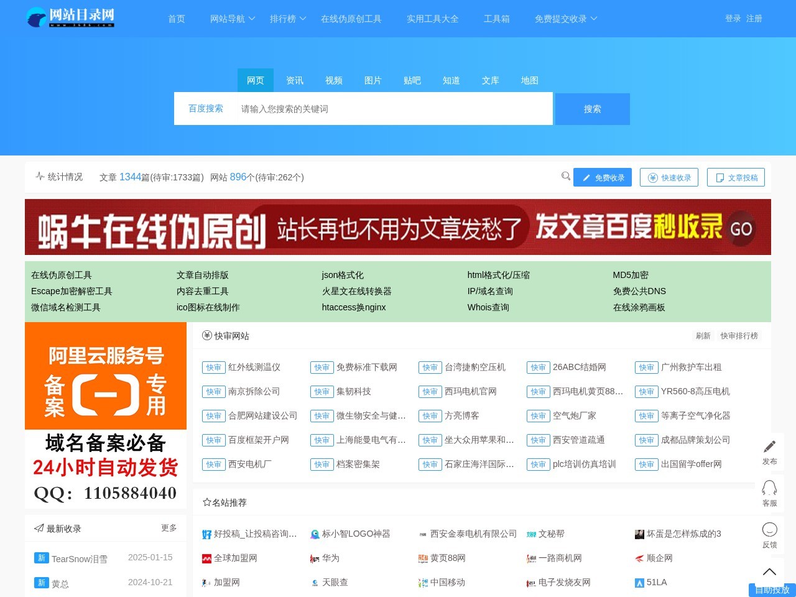Click 文章投稿 button
The width and height of the screenshot is (796, 597).
tap(736, 177)
